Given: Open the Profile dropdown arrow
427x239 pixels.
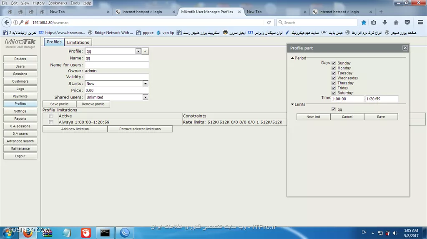Looking at the screenshot, I should coord(138,51).
